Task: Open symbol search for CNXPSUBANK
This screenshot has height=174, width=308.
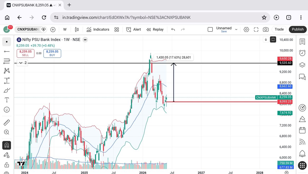Action: click(x=28, y=29)
